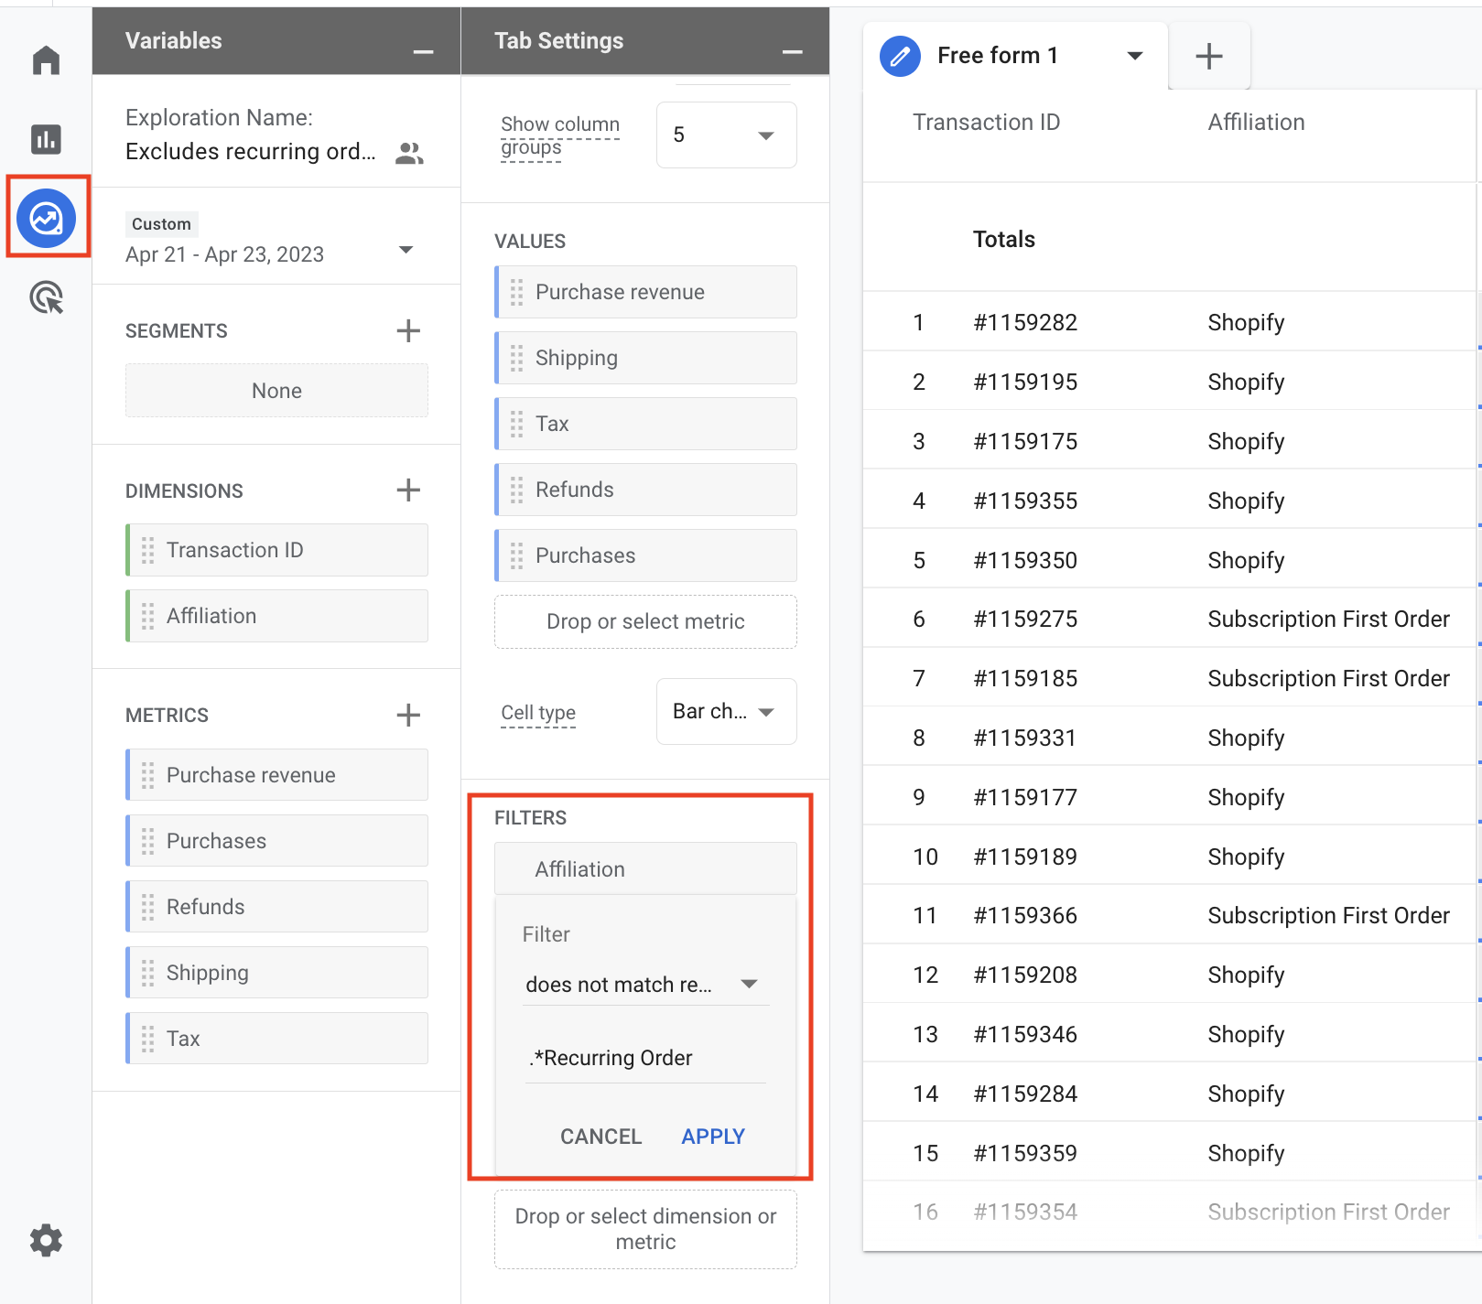This screenshot has width=1482, height=1304.
Task: Open the Show column groups dropdown
Action: [726, 135]
